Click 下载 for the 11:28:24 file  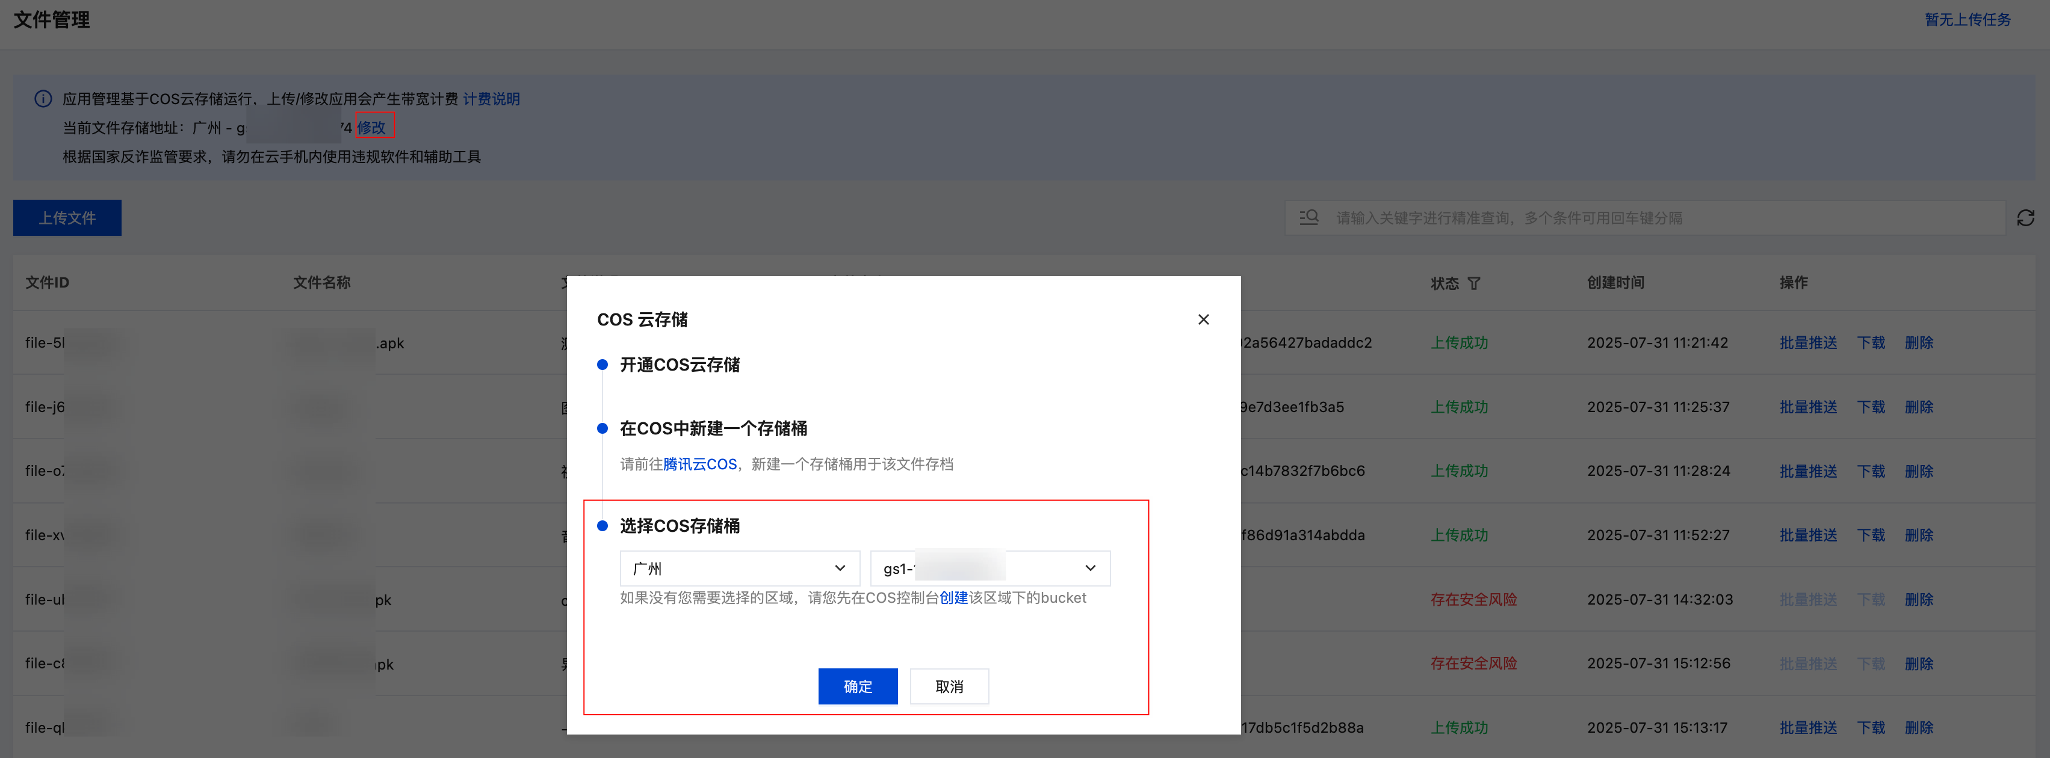1871,471
